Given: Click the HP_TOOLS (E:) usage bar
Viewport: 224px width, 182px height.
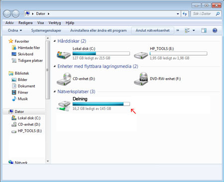Looking at the screenshot, I should tap(178, 53).
